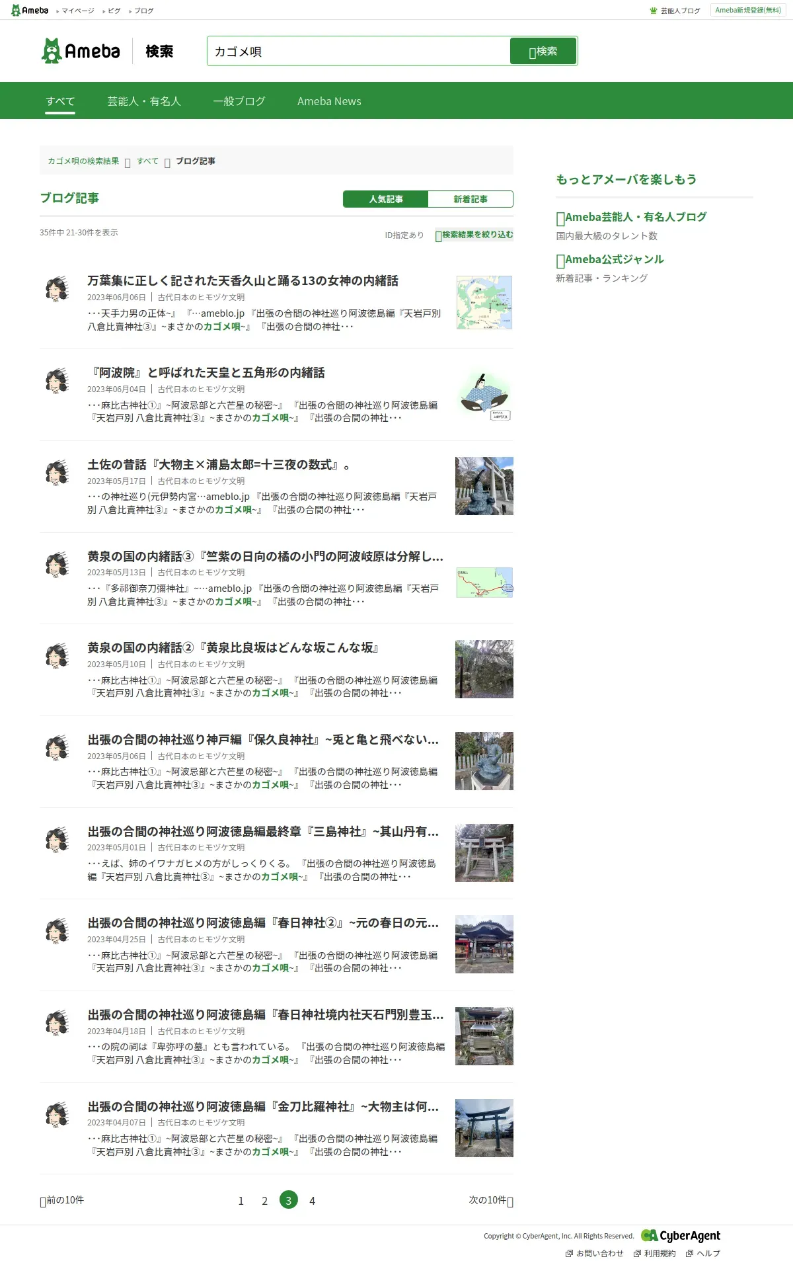Click the small Ameba logo in top bar

coord(30,10)
